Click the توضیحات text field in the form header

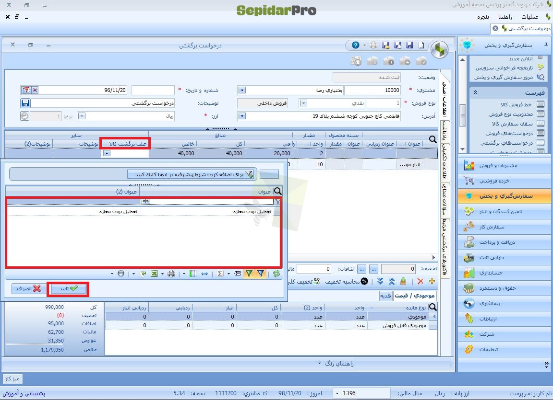pos(103,103)
